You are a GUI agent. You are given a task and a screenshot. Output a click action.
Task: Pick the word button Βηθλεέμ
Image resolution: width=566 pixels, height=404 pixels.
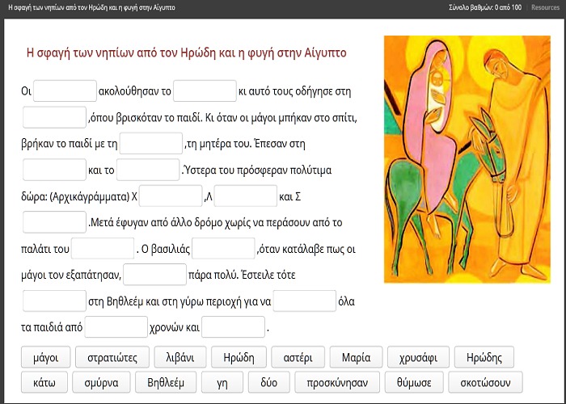click(x=166, y=382)
